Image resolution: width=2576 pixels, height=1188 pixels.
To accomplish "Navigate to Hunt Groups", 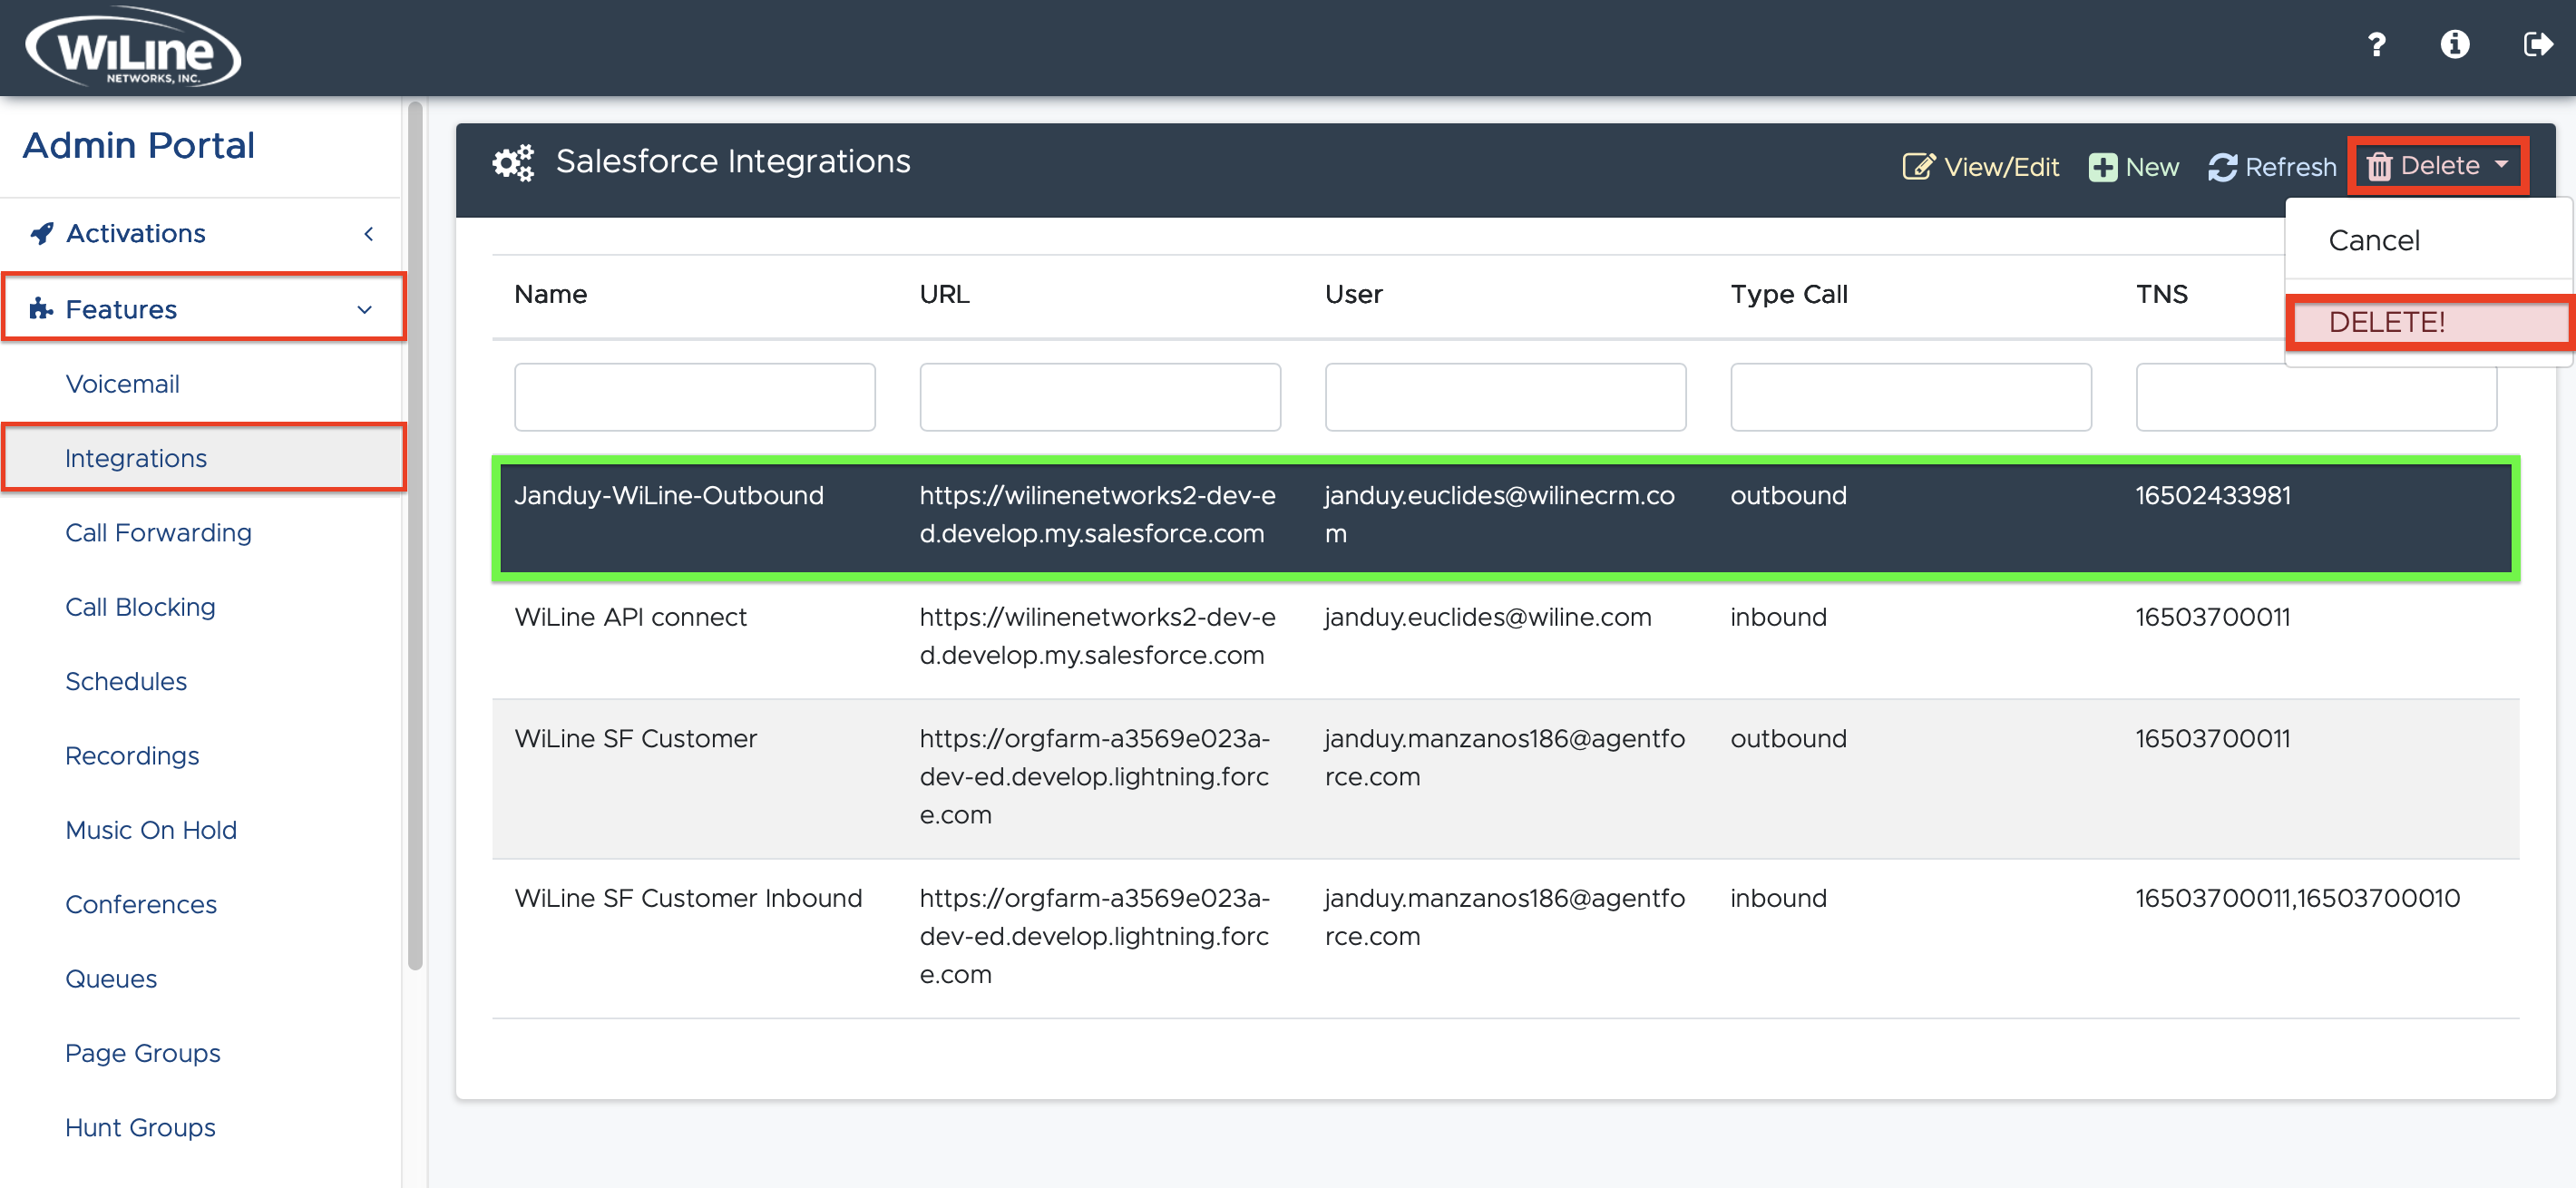I will point(140,1127).
